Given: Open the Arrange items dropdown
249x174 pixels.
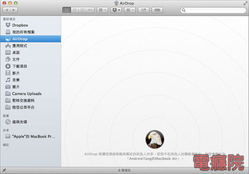Looking at the screenshot, I should coord(130,10).
